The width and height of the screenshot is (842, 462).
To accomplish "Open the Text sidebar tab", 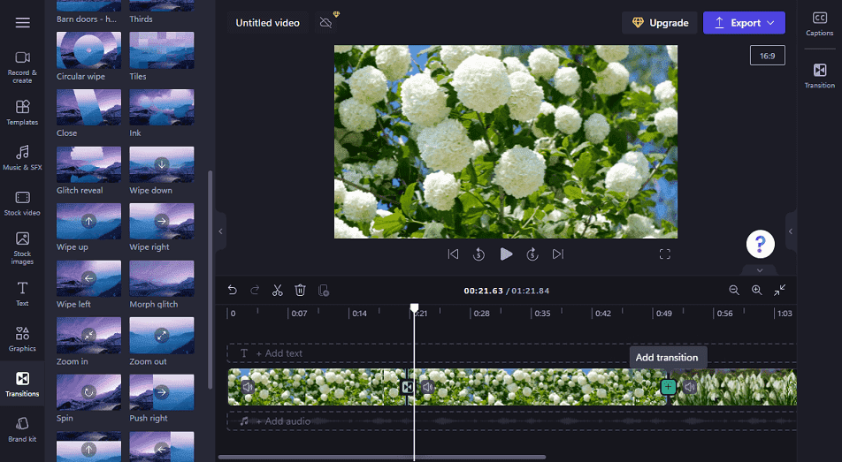I will coord(22,293).
